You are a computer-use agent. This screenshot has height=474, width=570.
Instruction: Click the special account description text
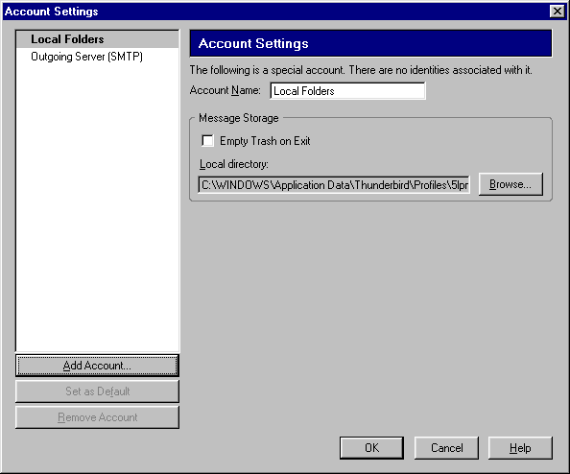click(x=361, y=70)
